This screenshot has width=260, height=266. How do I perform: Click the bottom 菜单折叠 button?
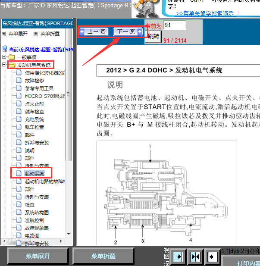coord(103,256)
